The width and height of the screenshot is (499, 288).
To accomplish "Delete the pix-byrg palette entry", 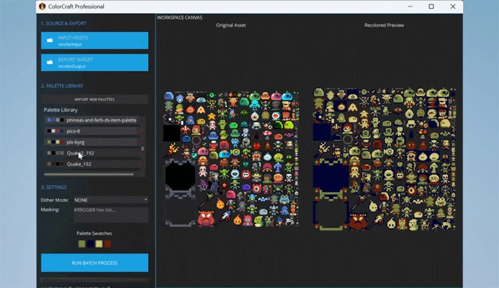I will [140, 142].
